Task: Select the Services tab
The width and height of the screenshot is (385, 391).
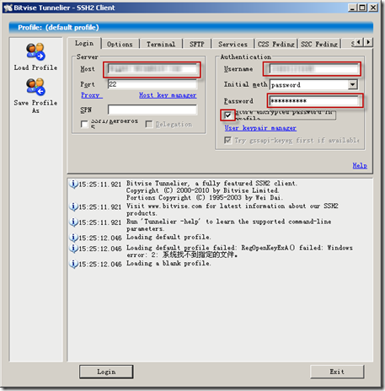Action: point(233,44)
